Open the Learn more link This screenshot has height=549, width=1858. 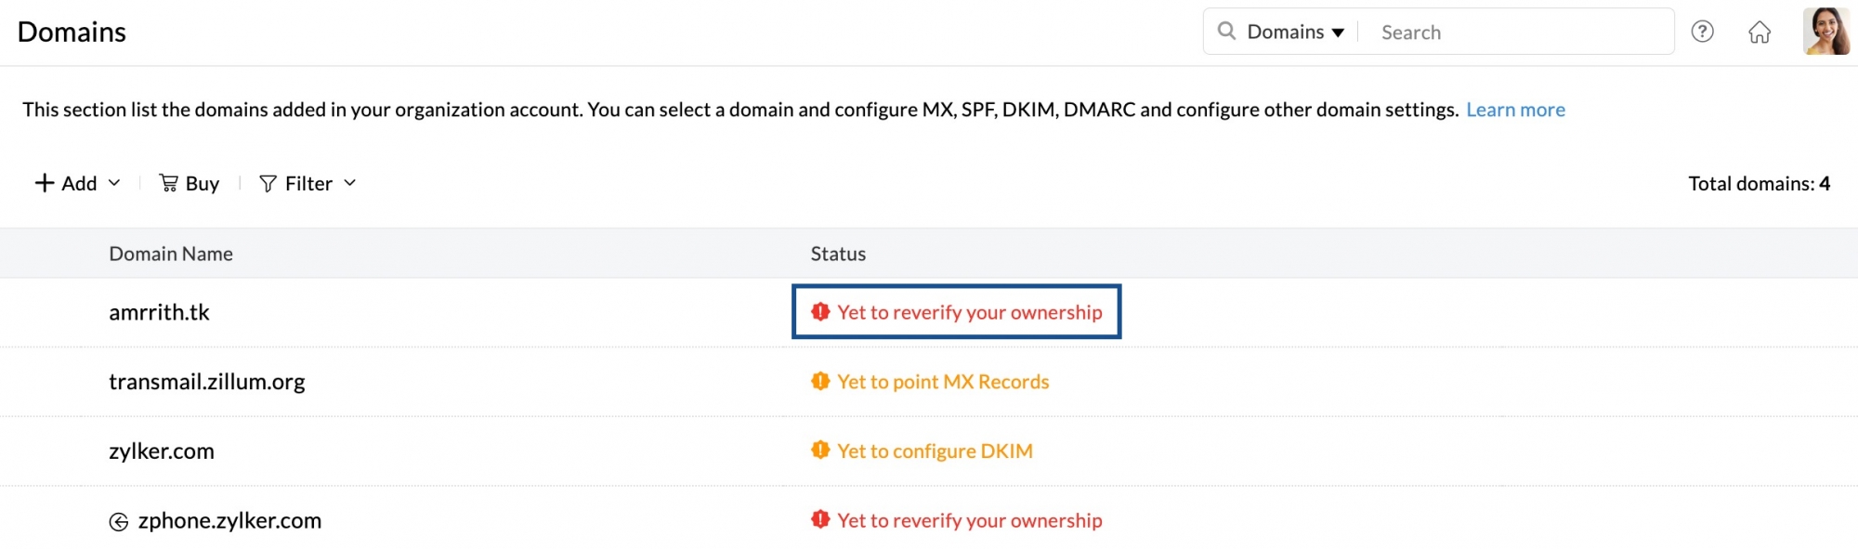[1515, 109]
